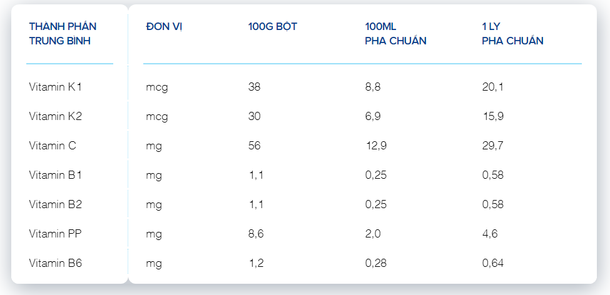Click the 1 LY PHA CHUẨN header

click(x=512, y=34)
